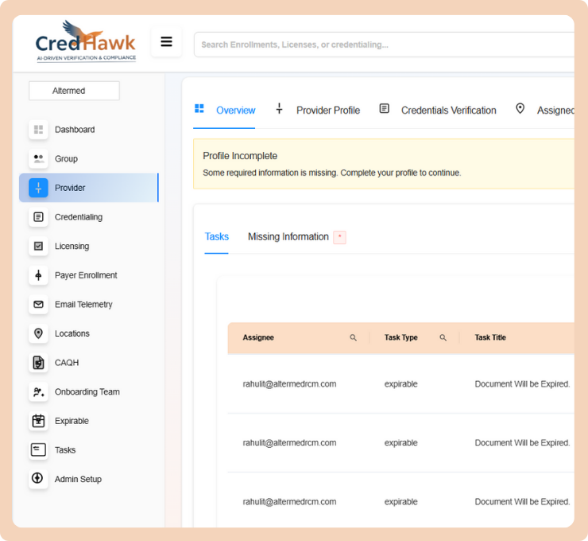Viewport: 588px width, 541px height.
Task: Select the Group sidebar icon
Action: 38,159
